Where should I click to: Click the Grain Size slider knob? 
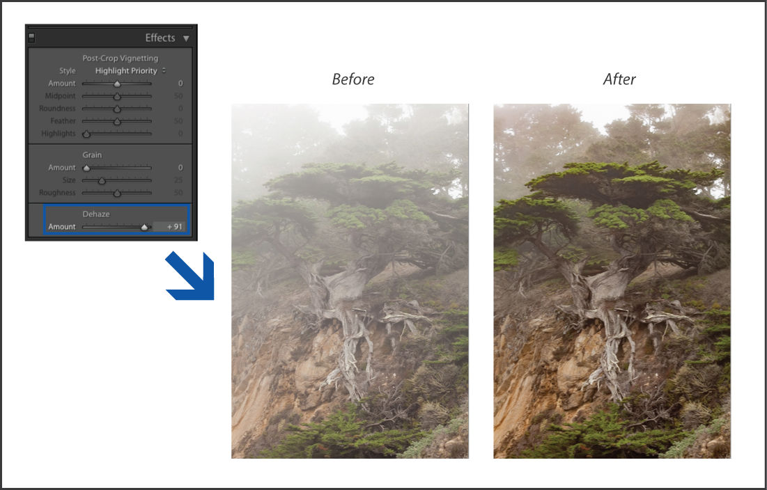click(x=101, y=180)
